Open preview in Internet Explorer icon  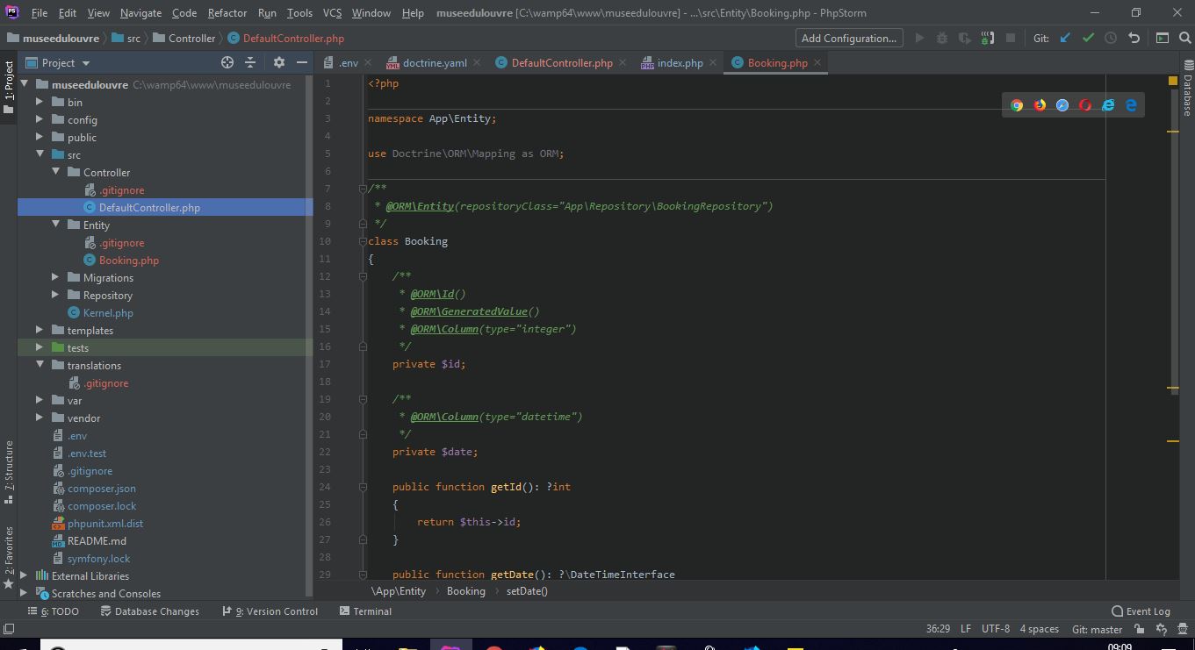click(x=1108, y=105)
